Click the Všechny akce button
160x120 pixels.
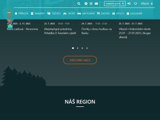click(80, 60)
